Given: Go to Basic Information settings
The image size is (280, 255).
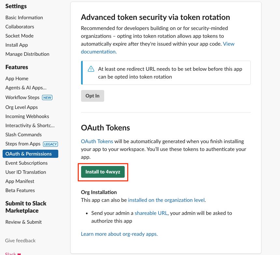Looking at the screenshot, I should [x=24, y=18].
